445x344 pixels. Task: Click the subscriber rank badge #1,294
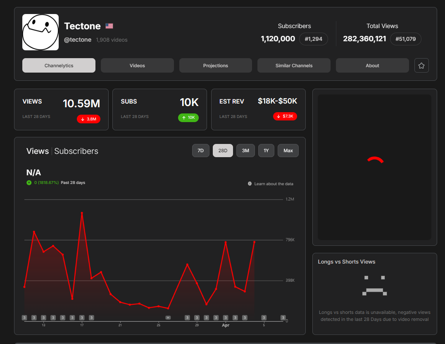click(314, 39)
